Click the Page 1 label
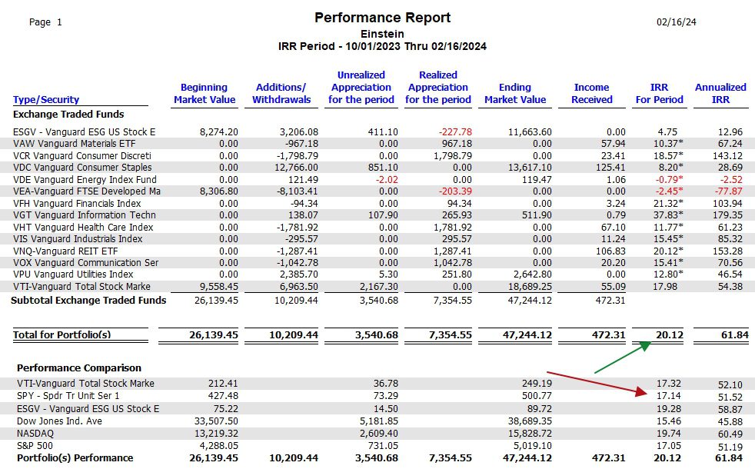The image size is (755, 469). click(x=45, y=22)
